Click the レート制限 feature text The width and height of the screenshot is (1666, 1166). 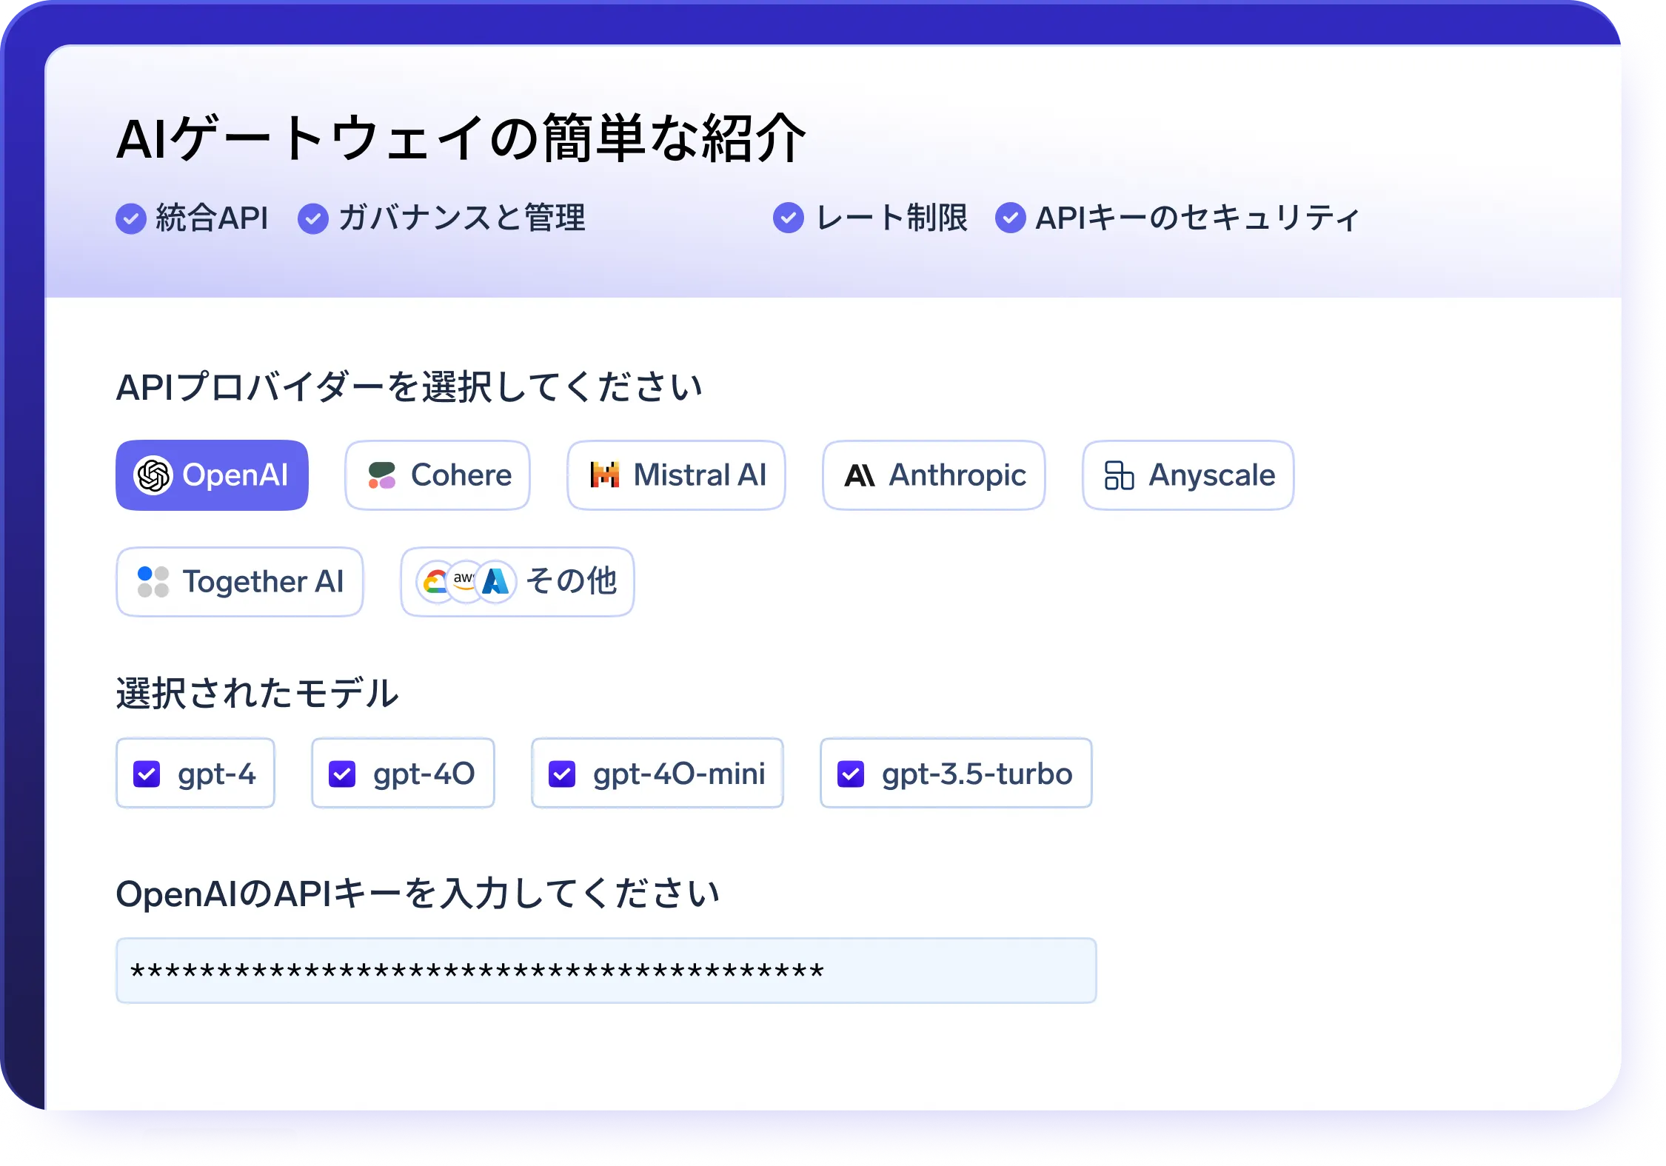[891, 218]
